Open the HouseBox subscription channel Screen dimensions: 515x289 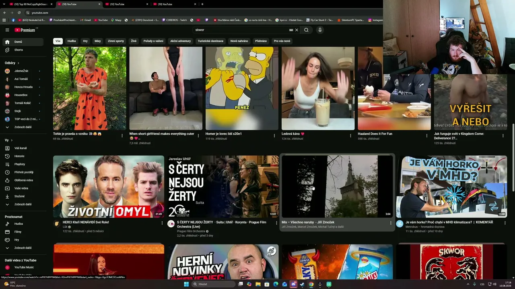point(23,95)
